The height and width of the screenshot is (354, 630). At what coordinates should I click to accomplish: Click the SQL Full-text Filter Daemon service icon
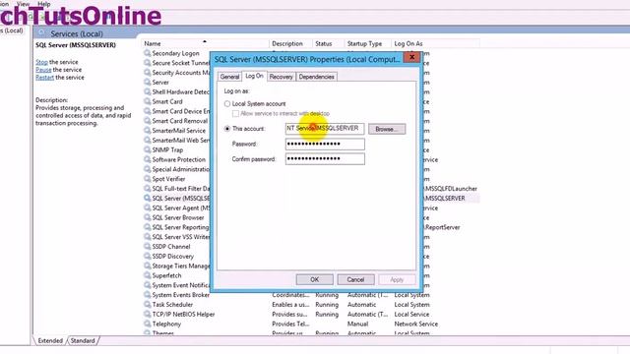pyautogui.click(x=148, y=188)
